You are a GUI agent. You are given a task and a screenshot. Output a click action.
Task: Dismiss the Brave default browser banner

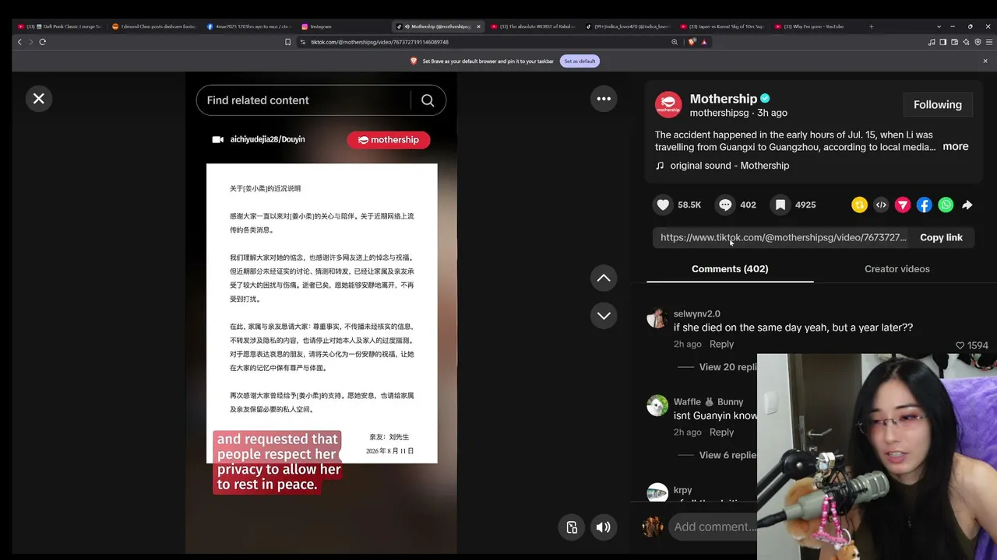(x=985, y=61)
